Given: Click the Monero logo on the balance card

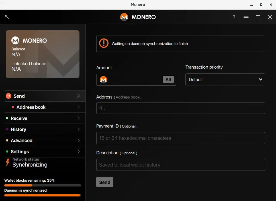Looking at the screenshot, I should (15, 40).
